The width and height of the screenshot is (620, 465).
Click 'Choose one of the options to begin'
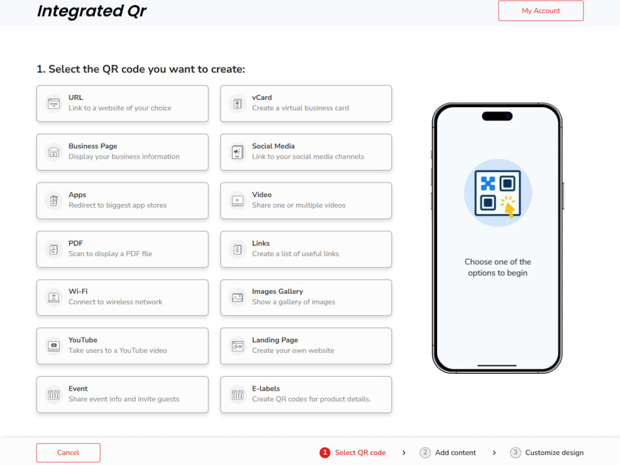(497, 267)
